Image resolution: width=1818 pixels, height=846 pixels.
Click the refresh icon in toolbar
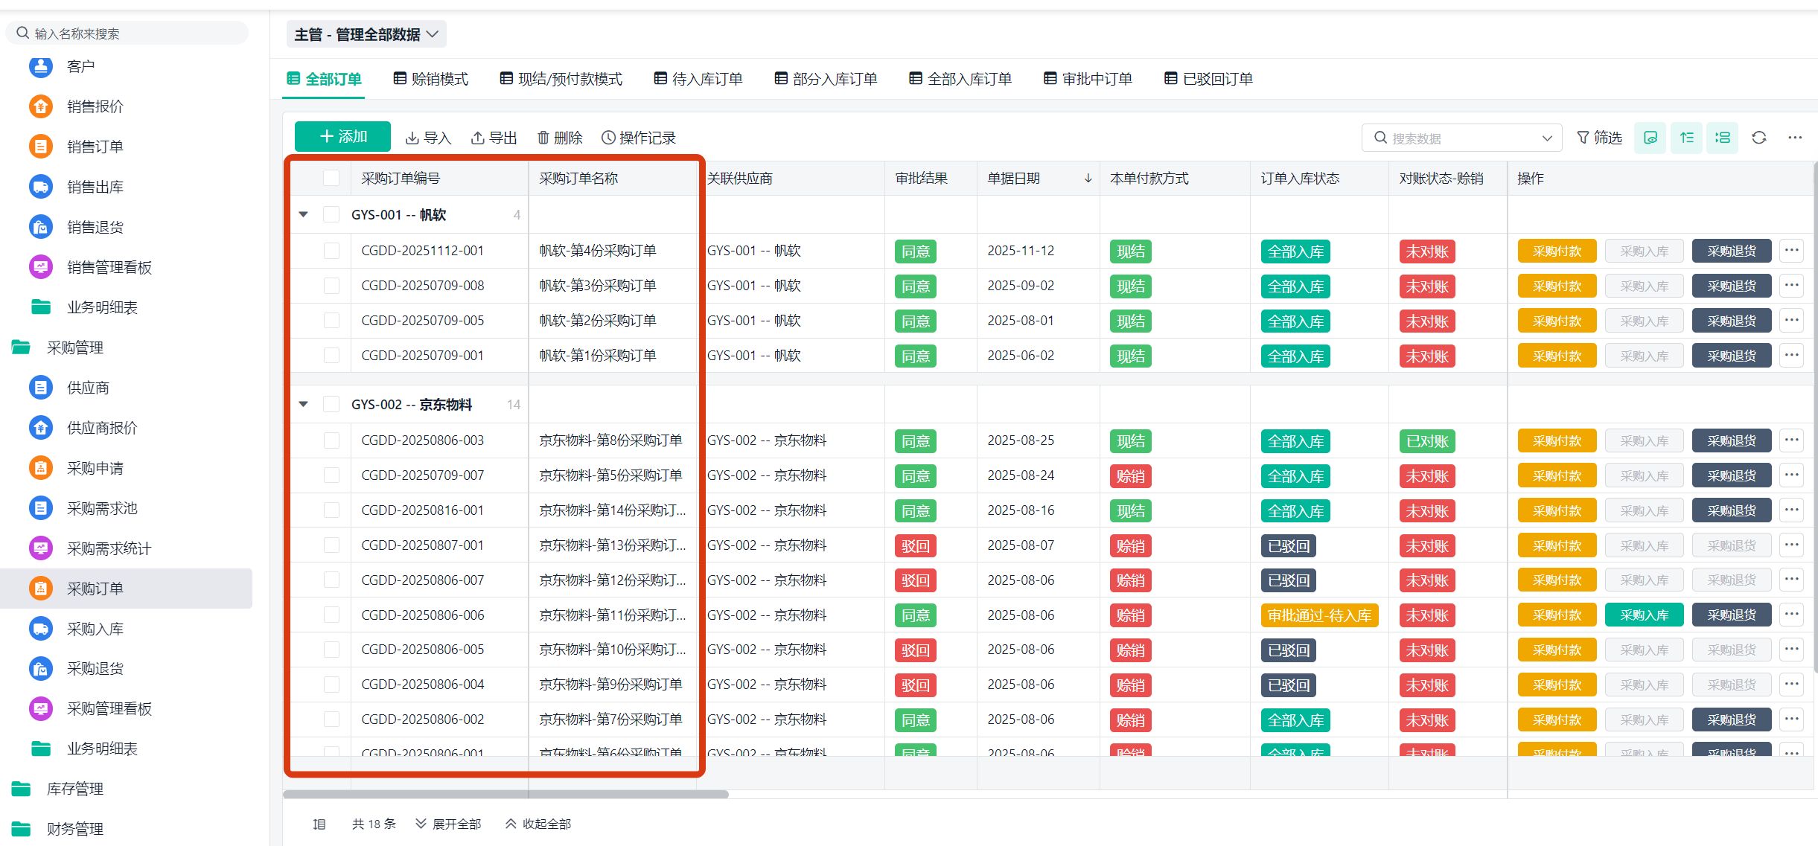(1758, 138)
